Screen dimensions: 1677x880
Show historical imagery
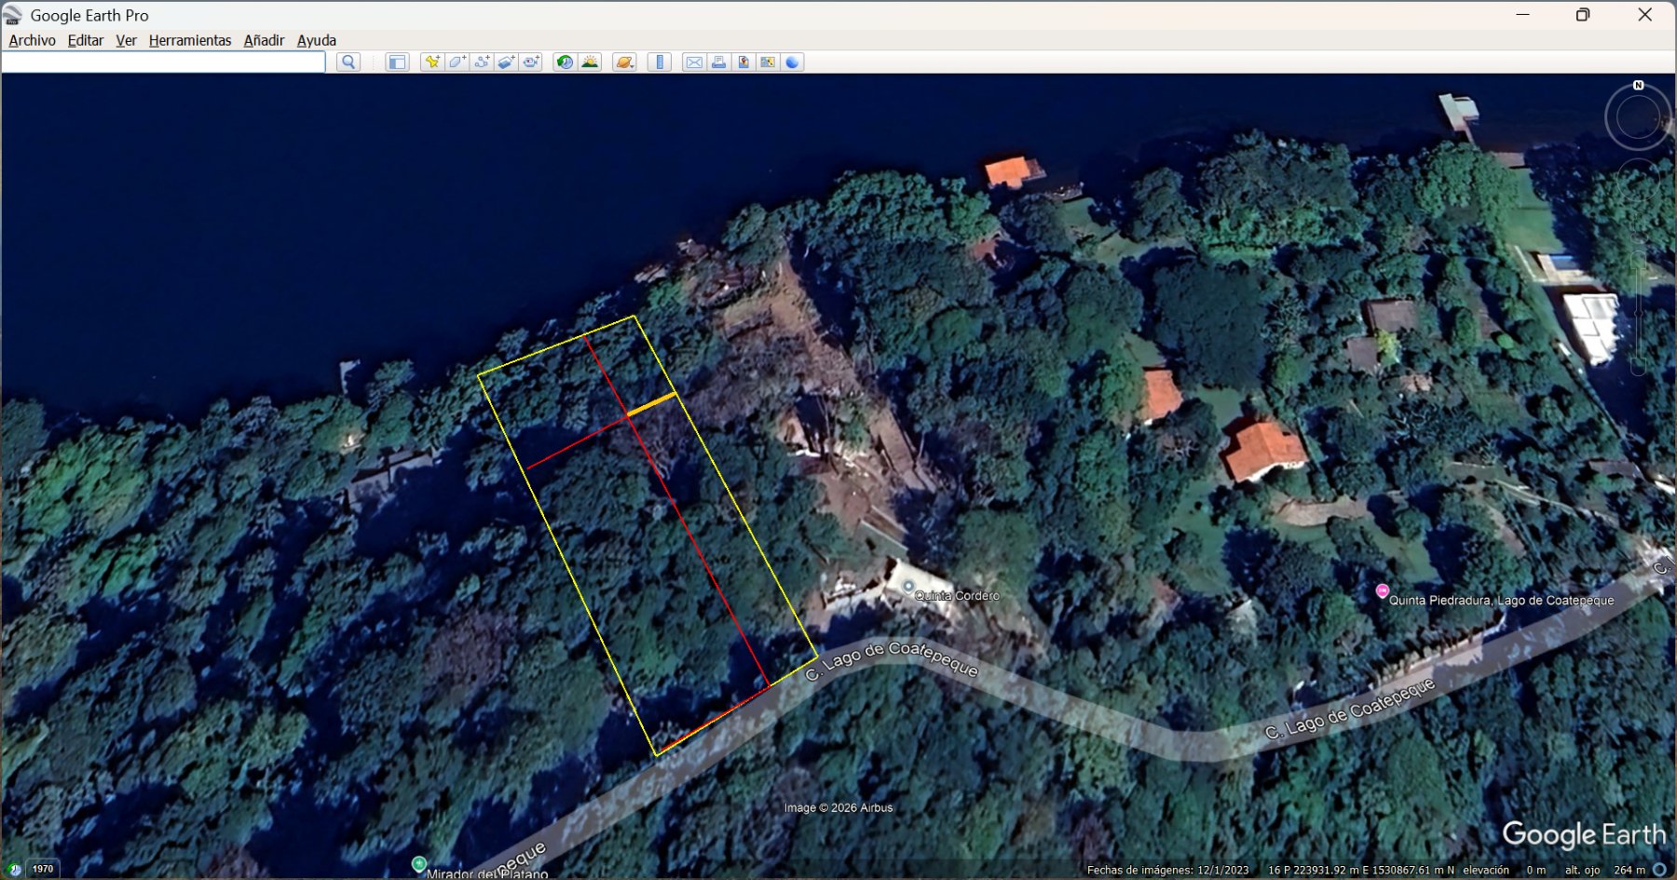[x=565, y=62]
